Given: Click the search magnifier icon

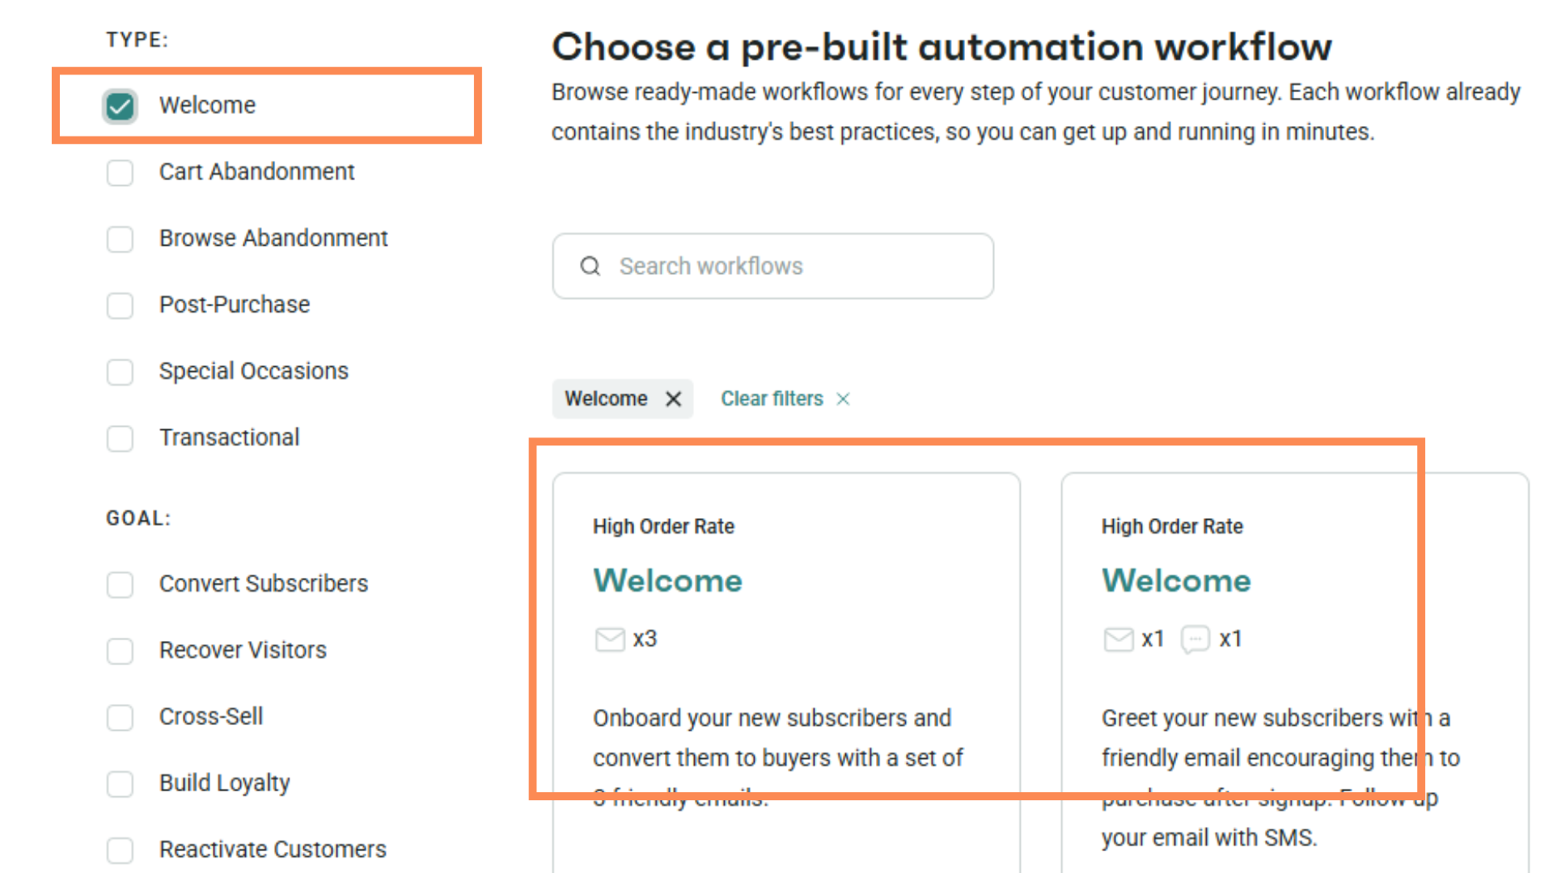Looking at the screenshot, I should click(x=590, y=266).
